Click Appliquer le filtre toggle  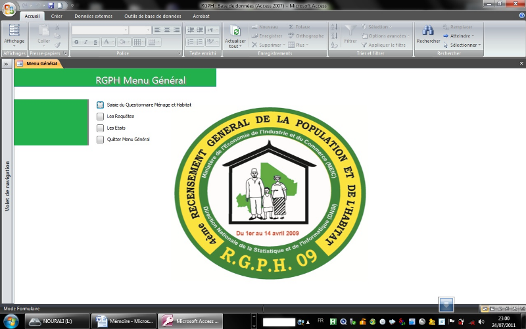(383, 45)
